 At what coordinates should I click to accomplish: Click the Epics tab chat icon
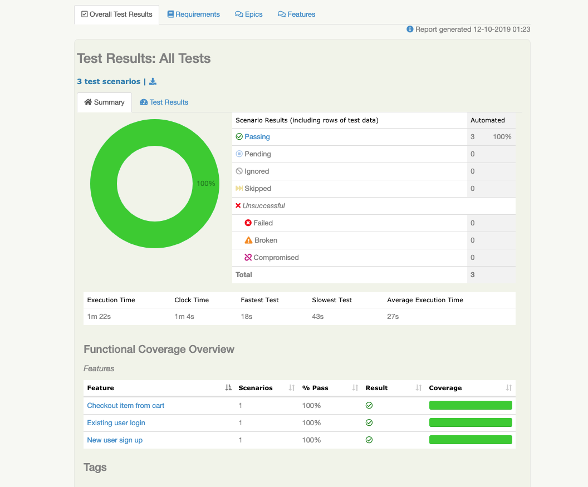pyautogui.click(x=239, y=14)
